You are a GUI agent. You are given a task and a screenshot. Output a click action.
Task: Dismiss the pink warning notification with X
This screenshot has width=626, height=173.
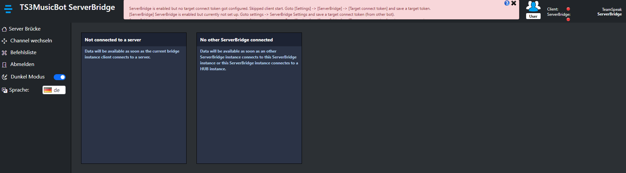point(514,3)
